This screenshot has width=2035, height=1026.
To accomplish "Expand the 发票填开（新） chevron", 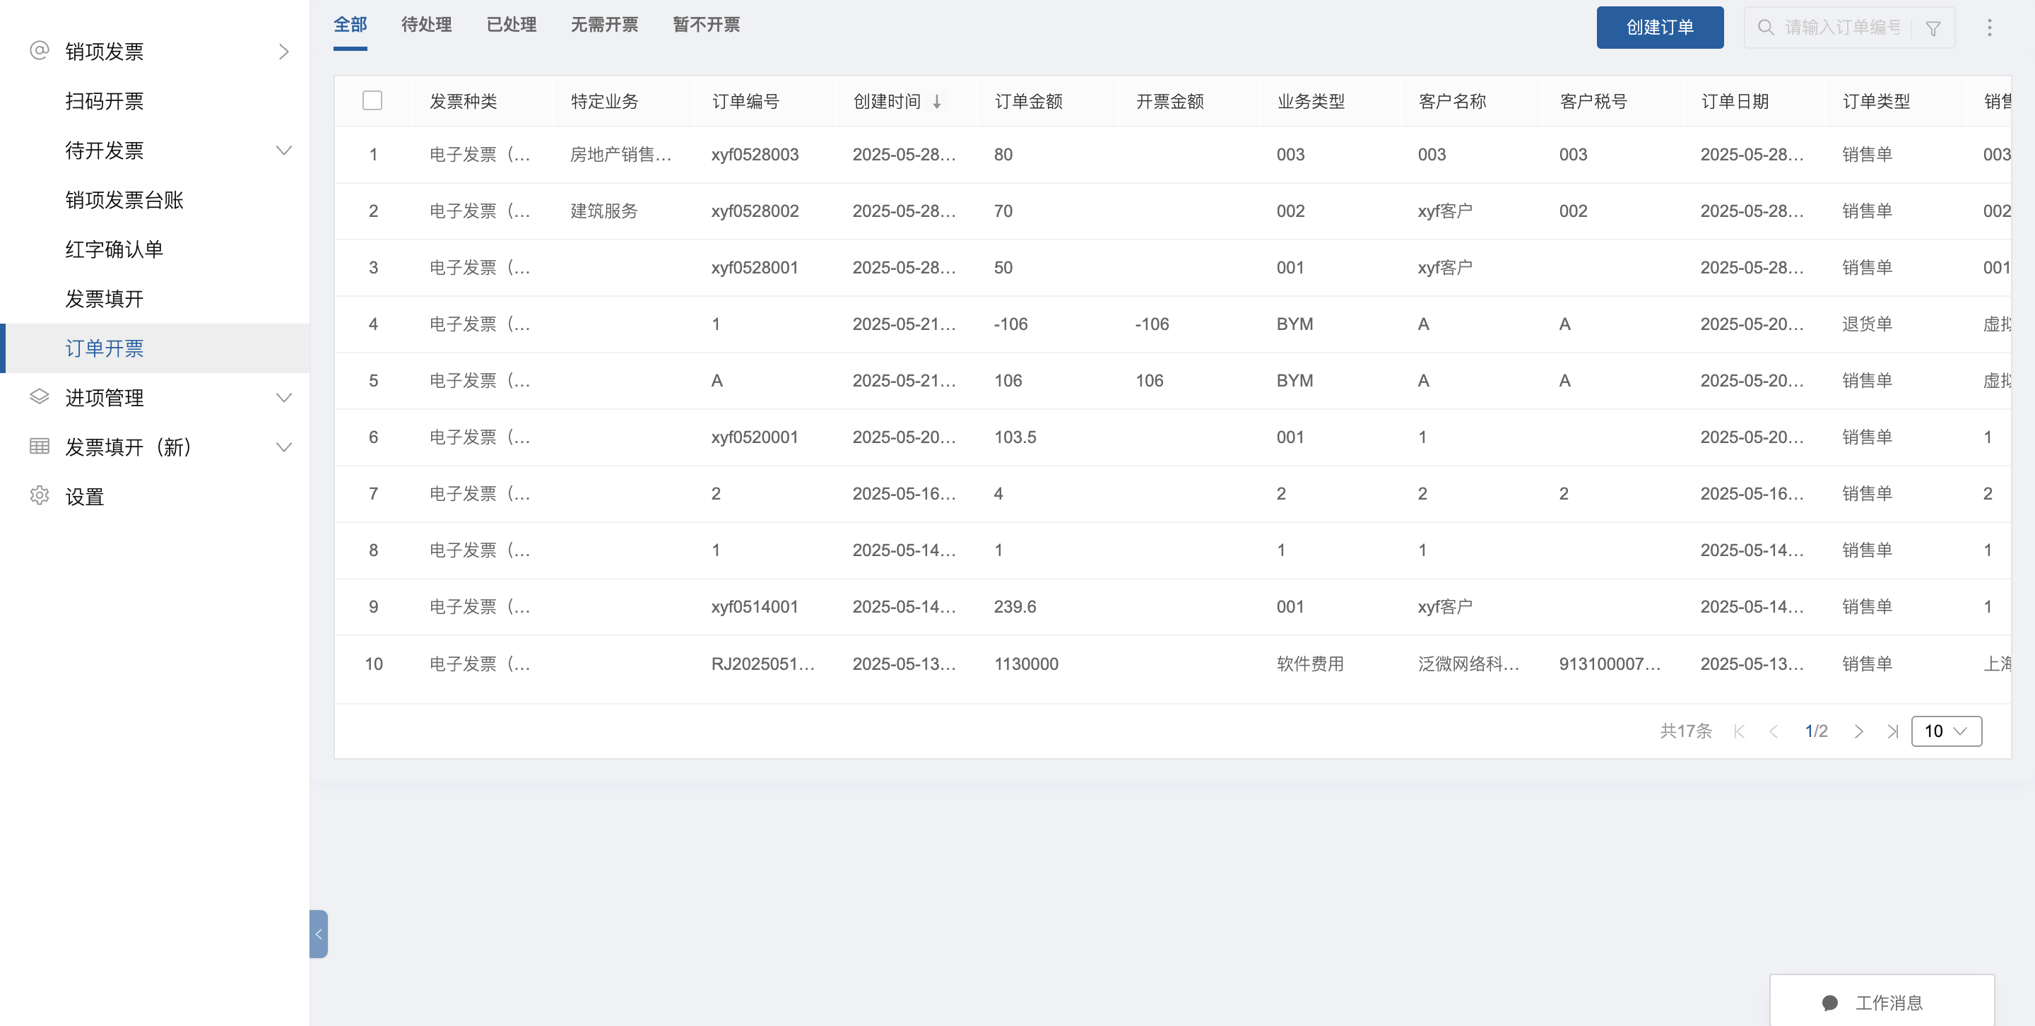I will 283,447.
